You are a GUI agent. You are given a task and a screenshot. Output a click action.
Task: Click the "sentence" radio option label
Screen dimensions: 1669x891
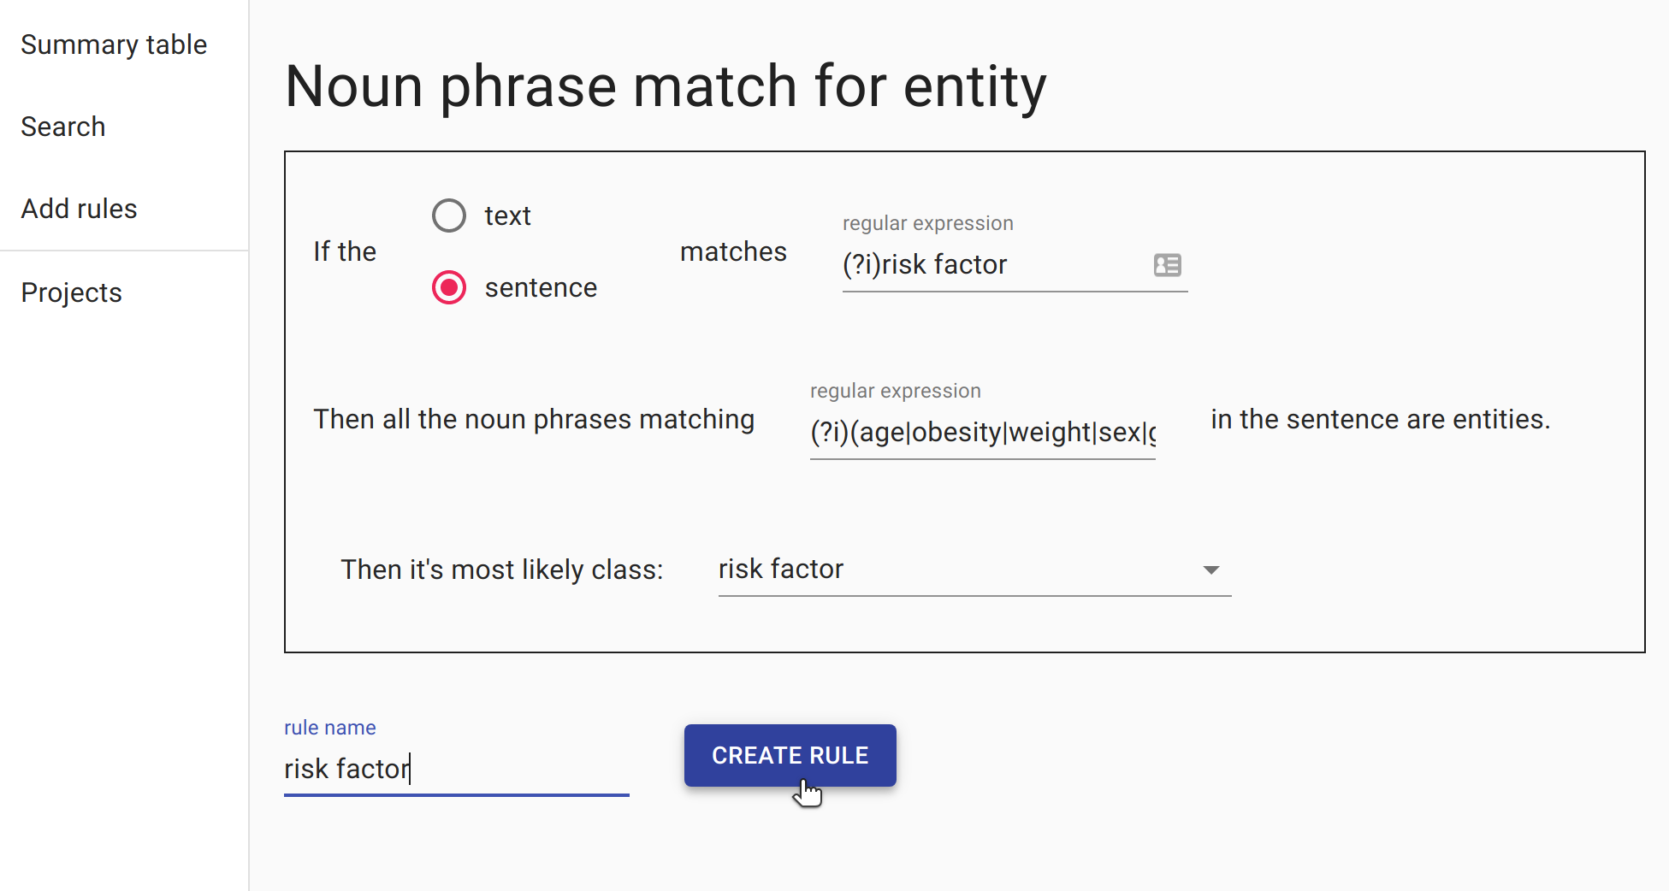541,287
